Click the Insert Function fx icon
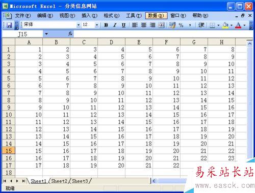Image resolution: width=255 pixels, height=193 pixels. [70, 34]
